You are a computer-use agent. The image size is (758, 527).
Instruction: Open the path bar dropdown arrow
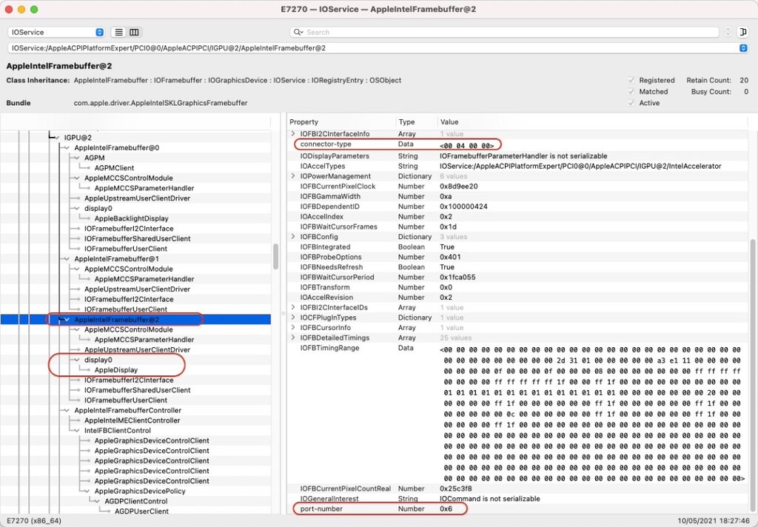pos(743,48)
